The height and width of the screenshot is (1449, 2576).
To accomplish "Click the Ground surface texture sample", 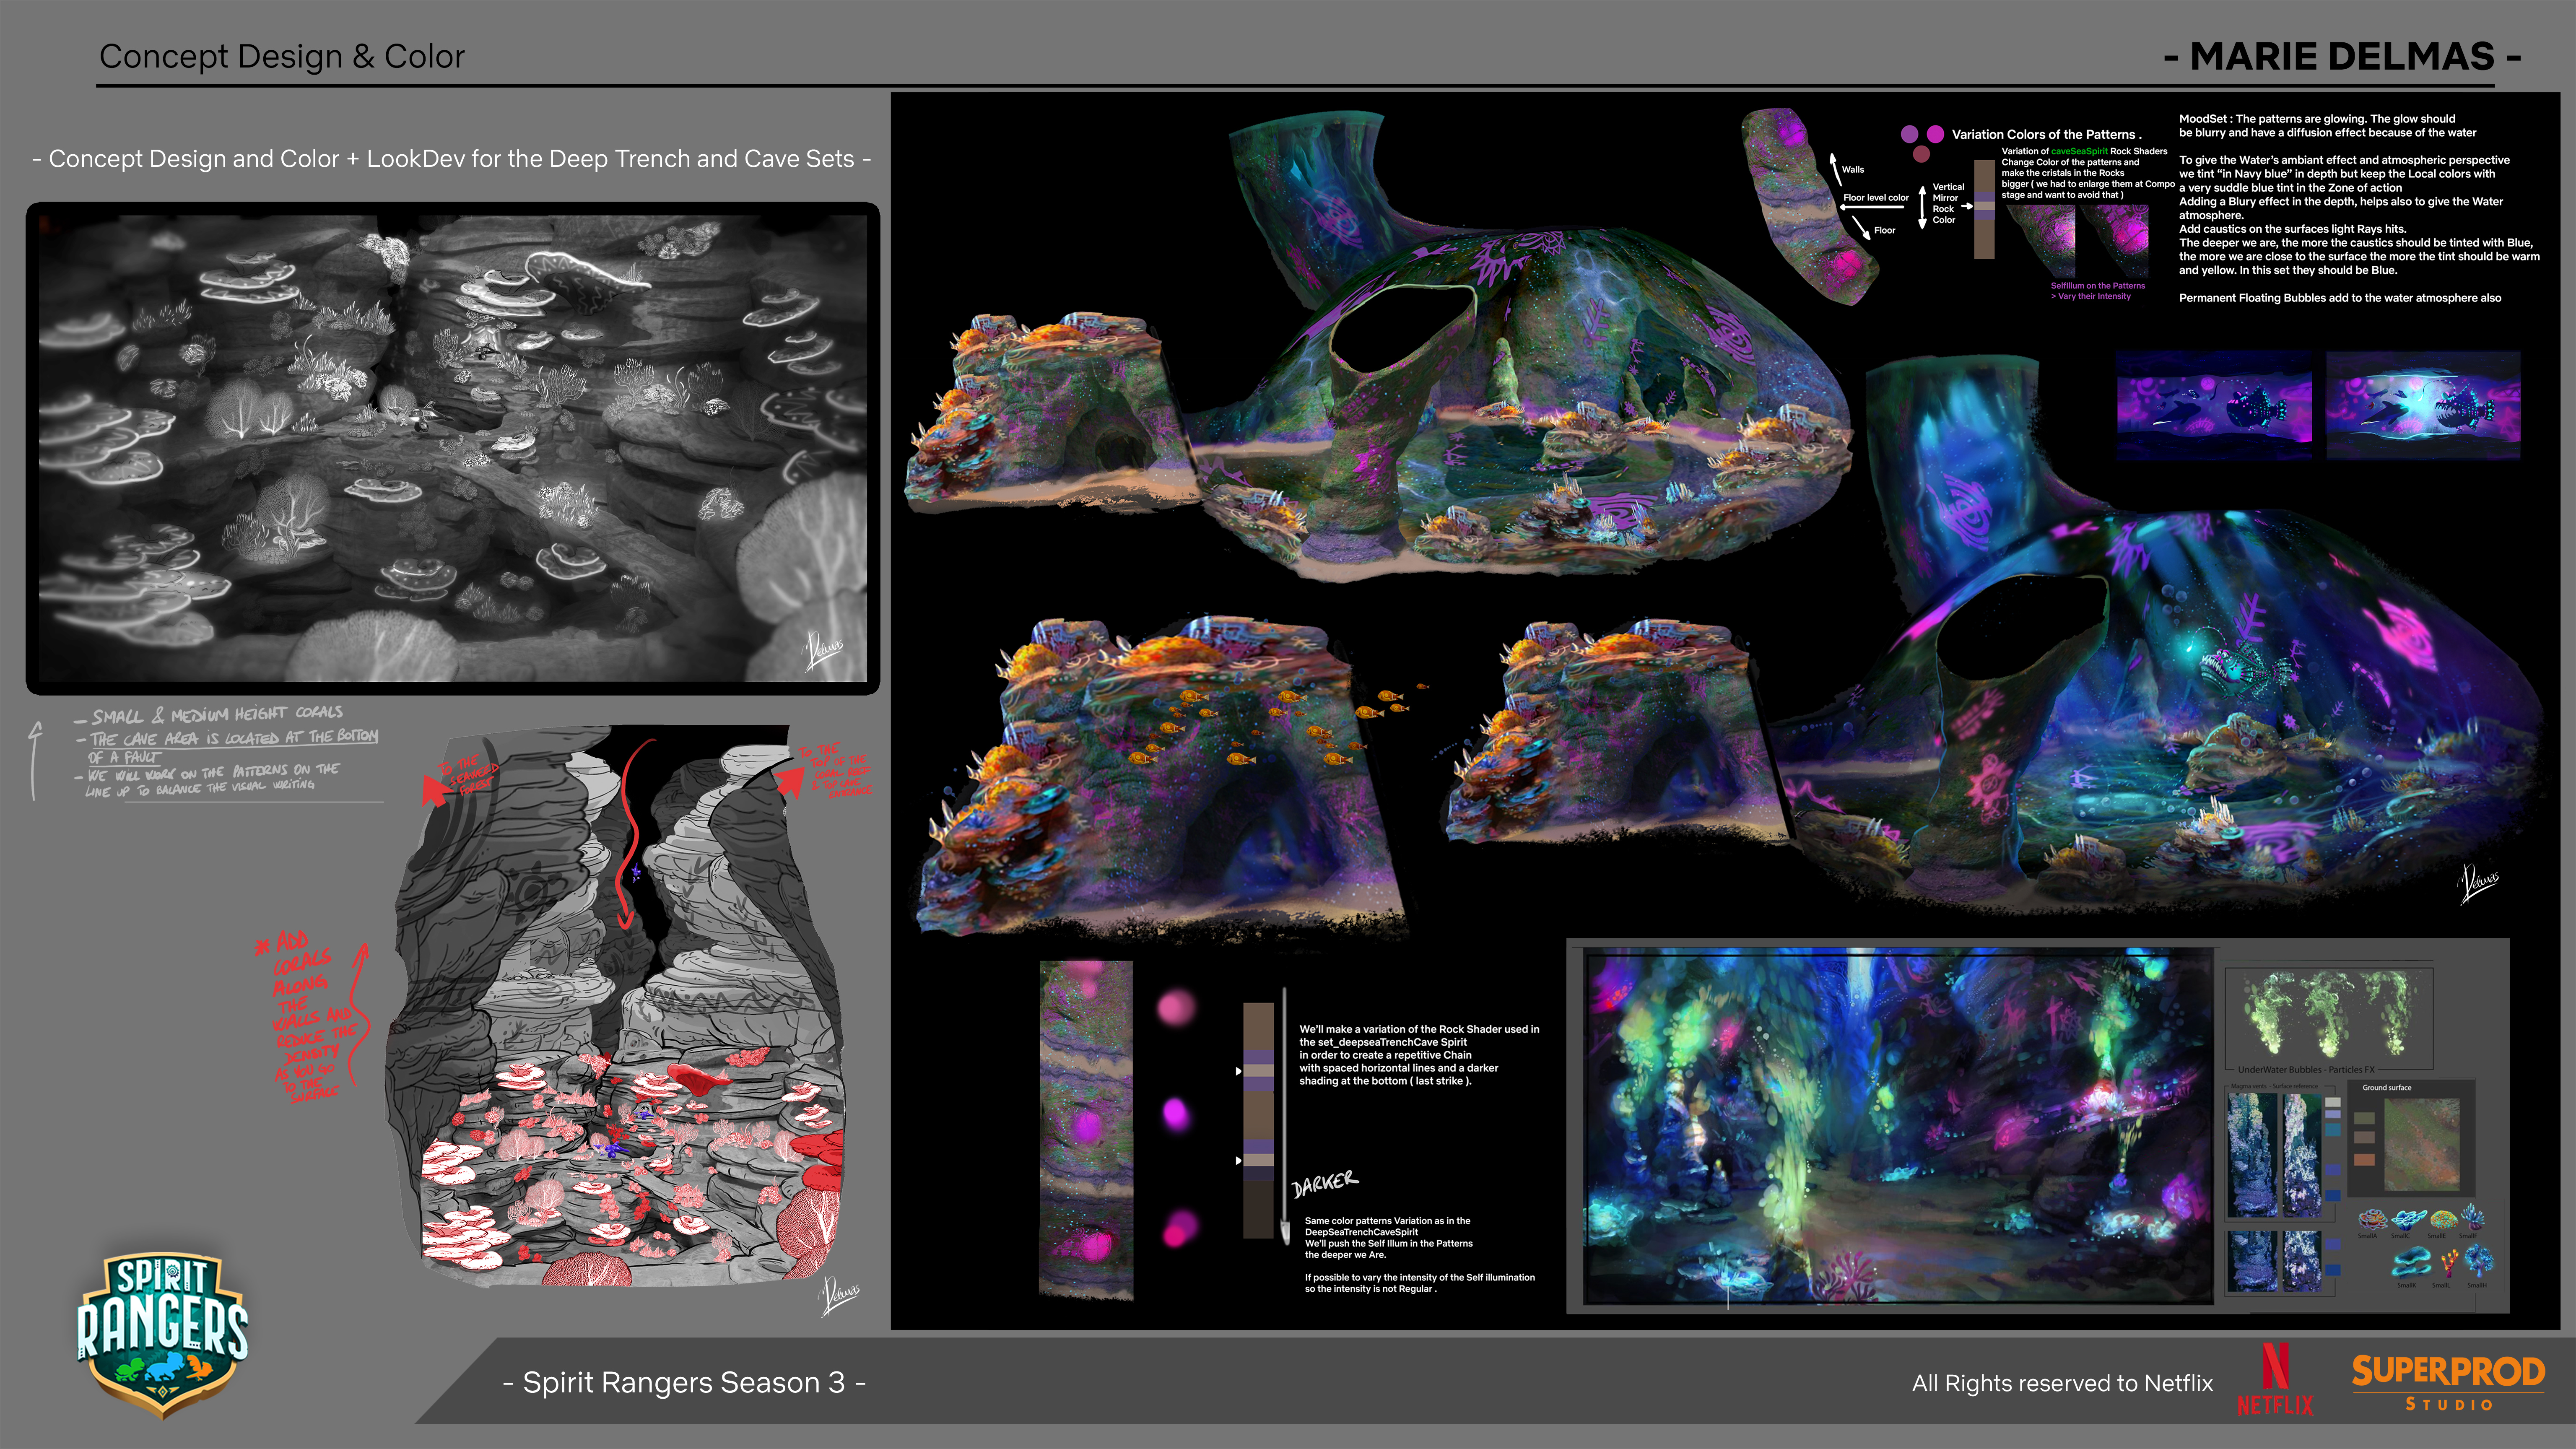I will pyautogui.click(x=2422, y=1145).
